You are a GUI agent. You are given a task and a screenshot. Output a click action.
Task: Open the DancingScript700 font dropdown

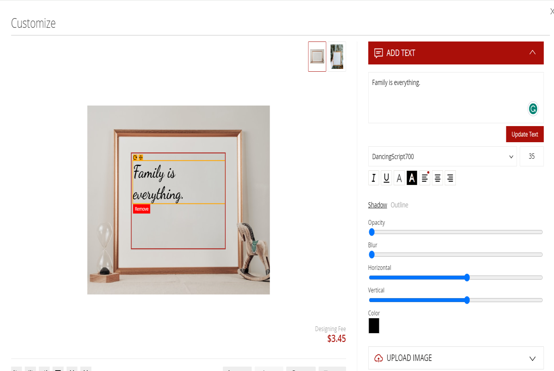coord(442,156)
